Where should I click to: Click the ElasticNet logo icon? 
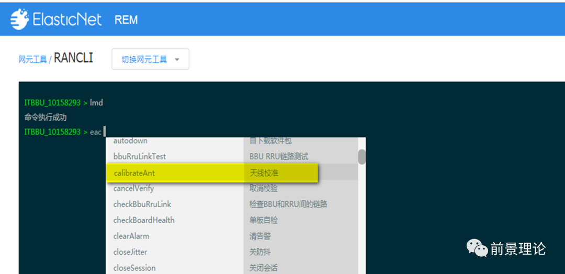click(x=19, y=19)
